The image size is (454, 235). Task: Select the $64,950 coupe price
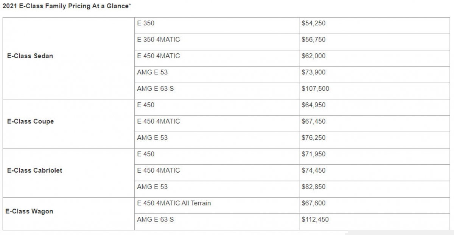pyautogui.click(x=313, y=105)
